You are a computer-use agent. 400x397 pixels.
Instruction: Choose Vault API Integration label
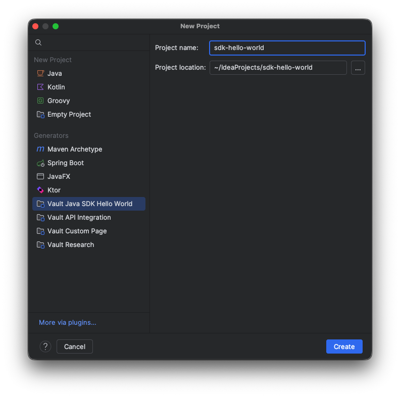[79, 218]
